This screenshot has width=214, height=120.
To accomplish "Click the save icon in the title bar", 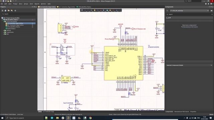I will point(3,1).
